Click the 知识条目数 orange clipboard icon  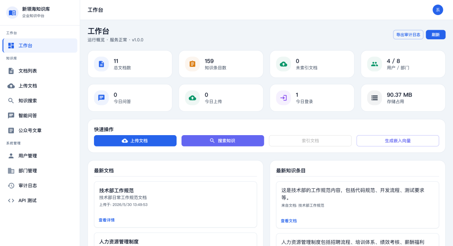(x=193, y=64)
